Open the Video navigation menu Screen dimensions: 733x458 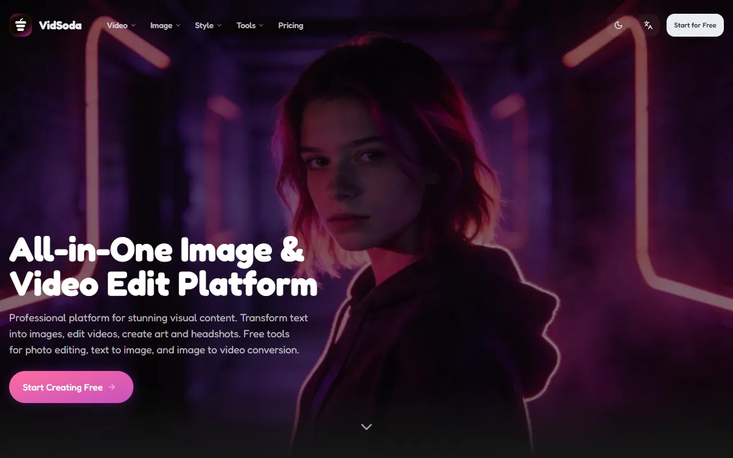pos(117,25)
